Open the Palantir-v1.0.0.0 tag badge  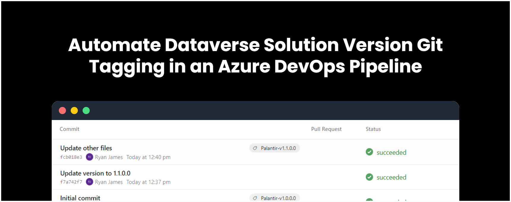click(275, 198)
